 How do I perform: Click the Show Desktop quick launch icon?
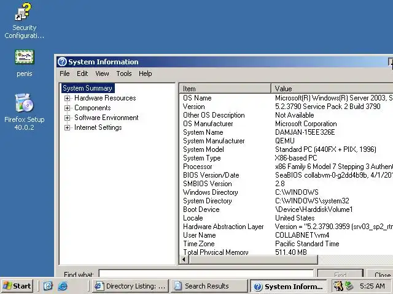(x=48, y=286)
